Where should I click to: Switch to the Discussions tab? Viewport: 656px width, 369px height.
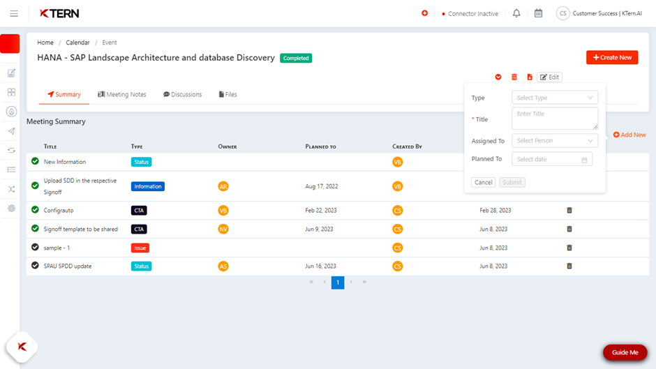click(182, 95)
